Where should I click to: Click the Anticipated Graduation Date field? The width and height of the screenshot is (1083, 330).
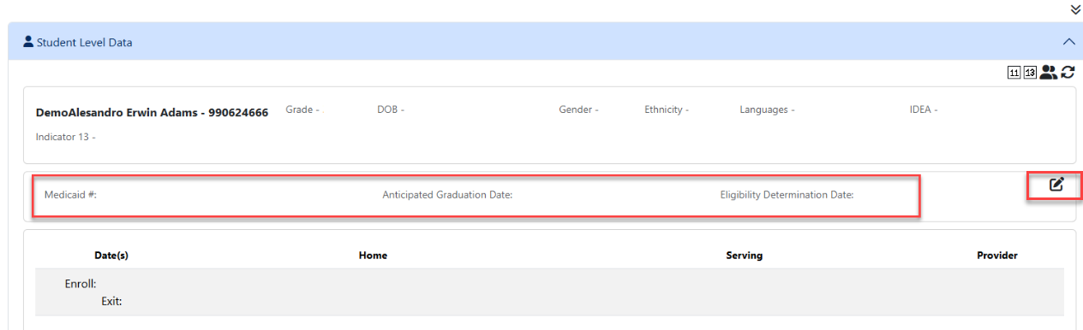coord(447,195)
